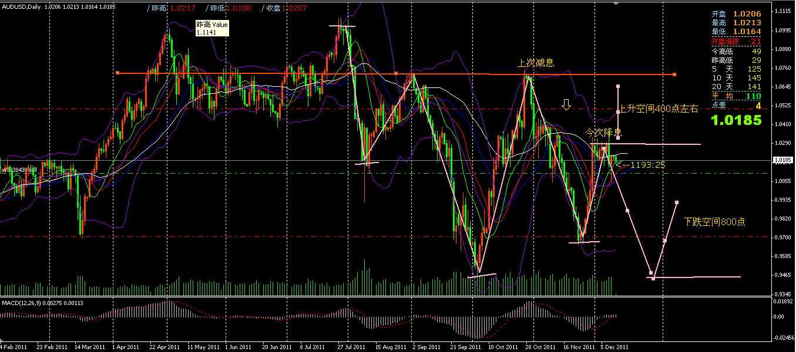Image resolution: width=796 pixels, height=352 pixels.
Task: Click the 5 天 125 range row
Action: point(737,69)
